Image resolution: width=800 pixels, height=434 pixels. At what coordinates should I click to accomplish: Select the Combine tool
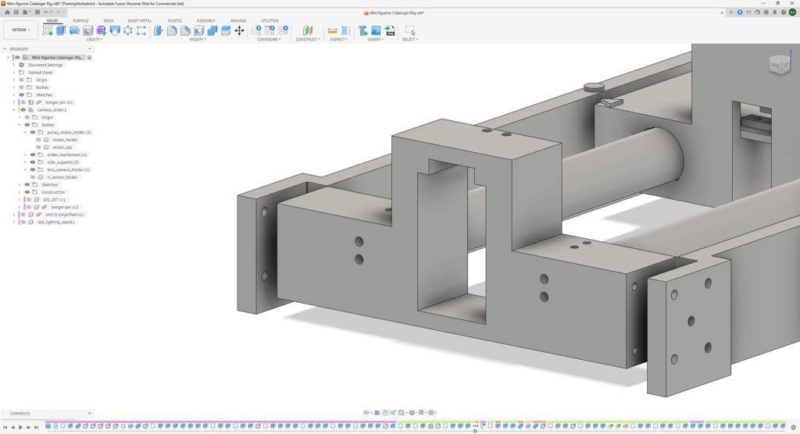212,30
